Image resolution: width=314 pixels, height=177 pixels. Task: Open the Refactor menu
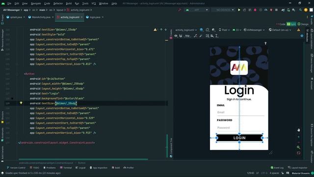pos(58,3)
